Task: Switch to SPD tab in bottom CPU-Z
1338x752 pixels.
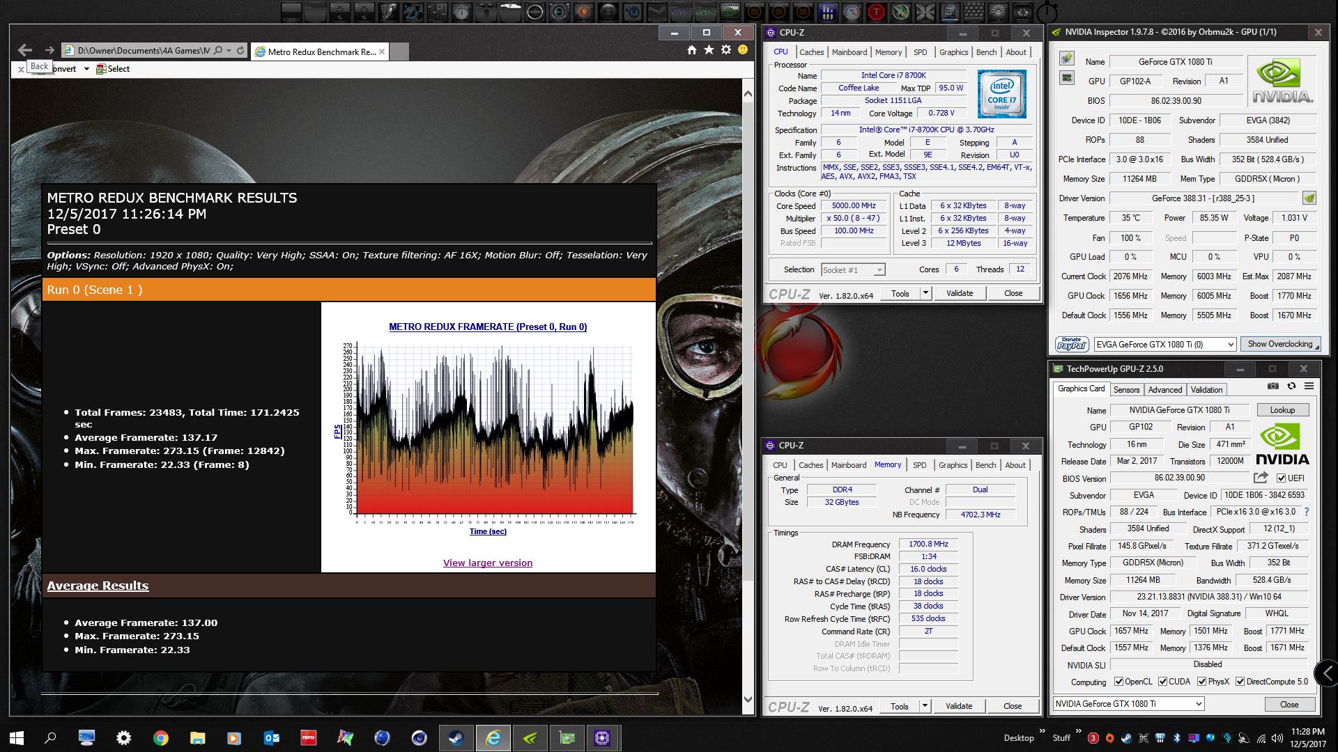Action: tap(920, 465)
